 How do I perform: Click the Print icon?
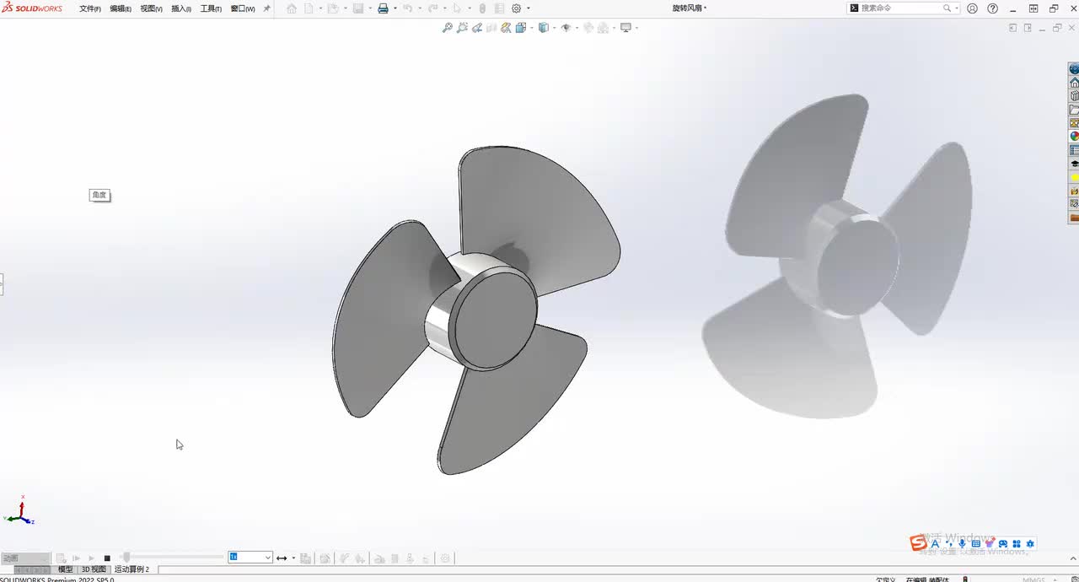coord(383,8)
